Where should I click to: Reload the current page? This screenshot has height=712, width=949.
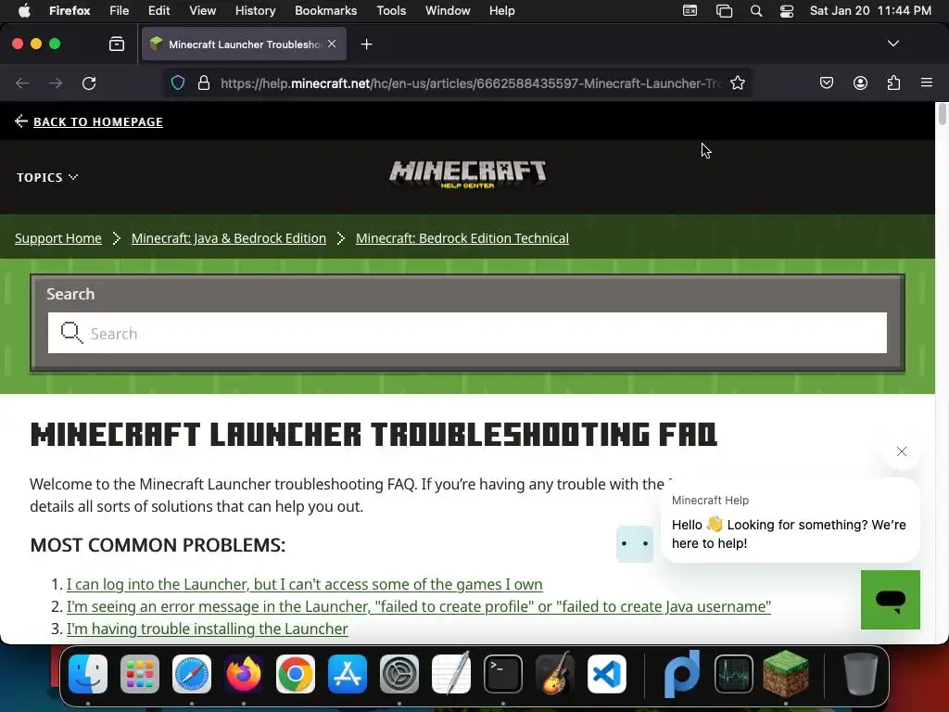tap(89, 83)
